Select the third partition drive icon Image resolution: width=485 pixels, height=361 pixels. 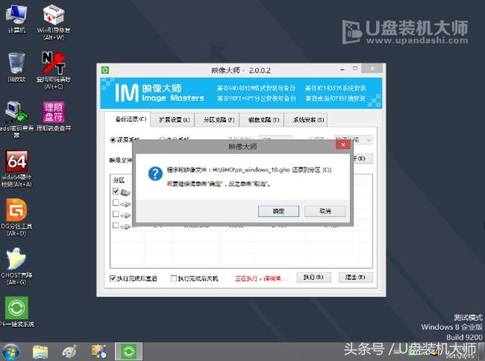(x=126, y=215)
